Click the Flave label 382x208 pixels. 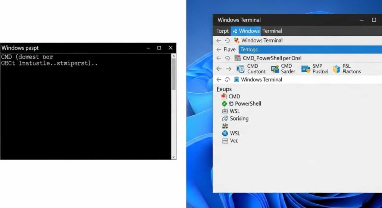(x=229, y=49)
